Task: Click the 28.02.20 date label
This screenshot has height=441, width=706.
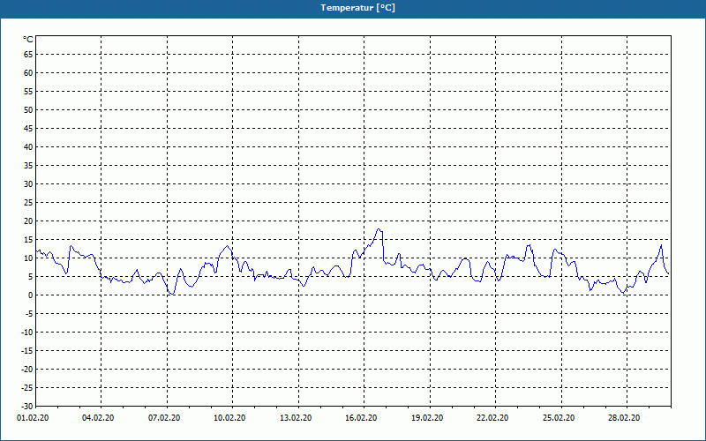Action: click(624, 418)
